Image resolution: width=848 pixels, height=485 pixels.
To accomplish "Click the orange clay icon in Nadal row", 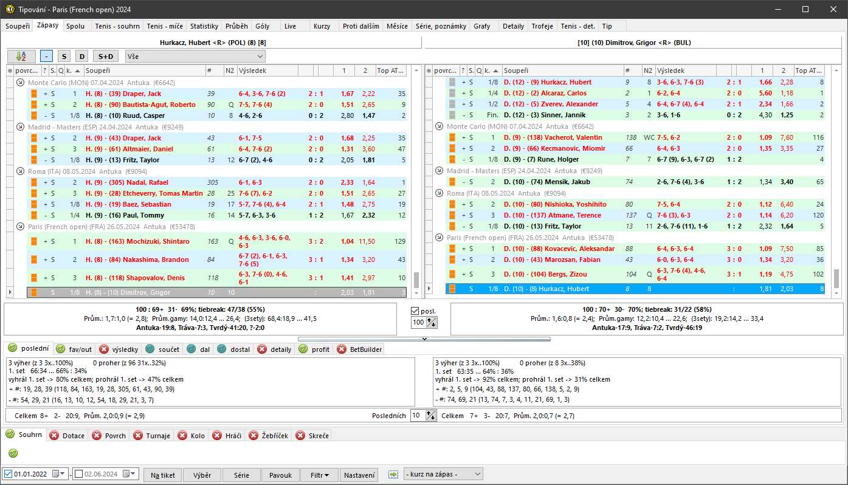I will click(35, 182).
